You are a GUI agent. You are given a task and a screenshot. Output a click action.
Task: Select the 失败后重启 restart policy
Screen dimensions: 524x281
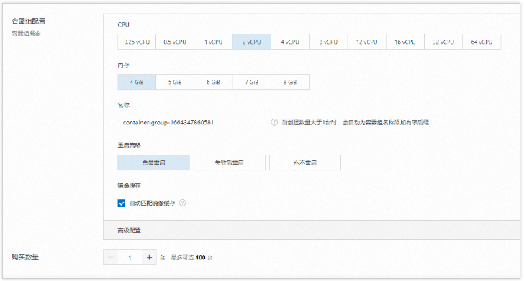(229, 162)
